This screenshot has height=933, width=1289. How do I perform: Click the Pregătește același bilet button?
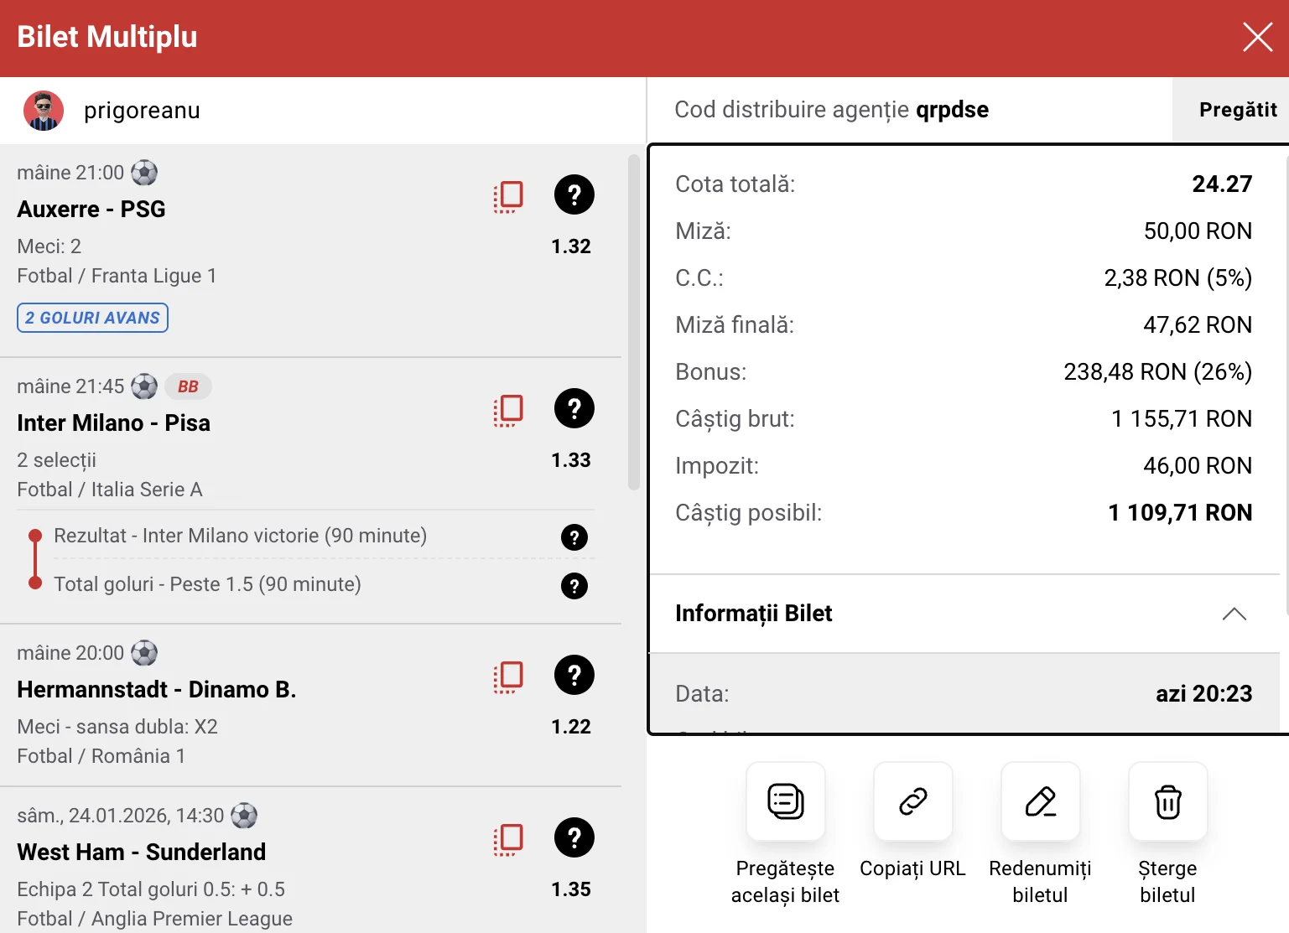[x=785, y=801]
